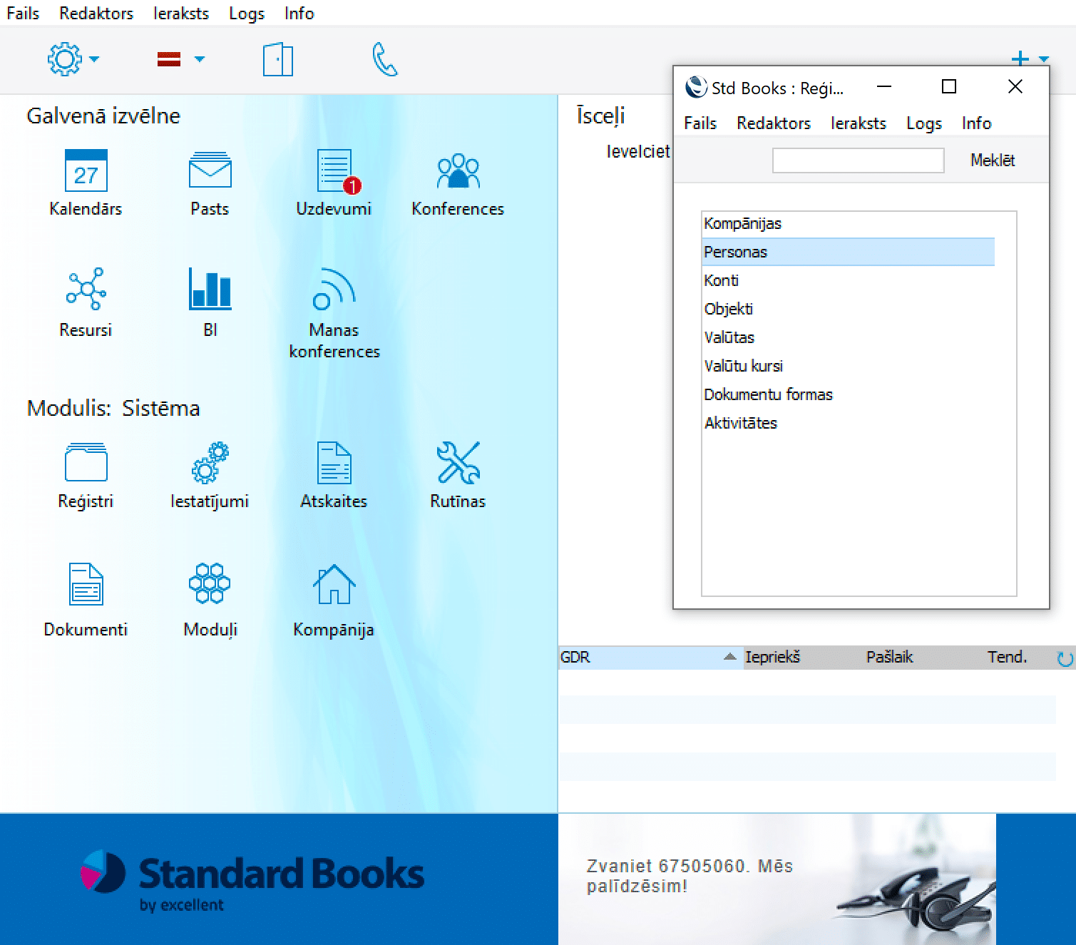Select Valūtu kursi in the list

pos(743,366)
